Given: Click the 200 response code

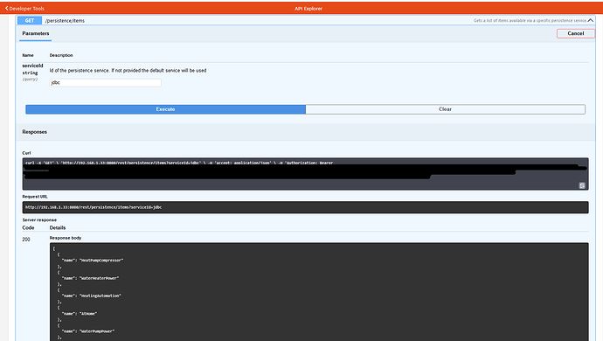Looking at the screenshot, I should click(x=25, y=240).
